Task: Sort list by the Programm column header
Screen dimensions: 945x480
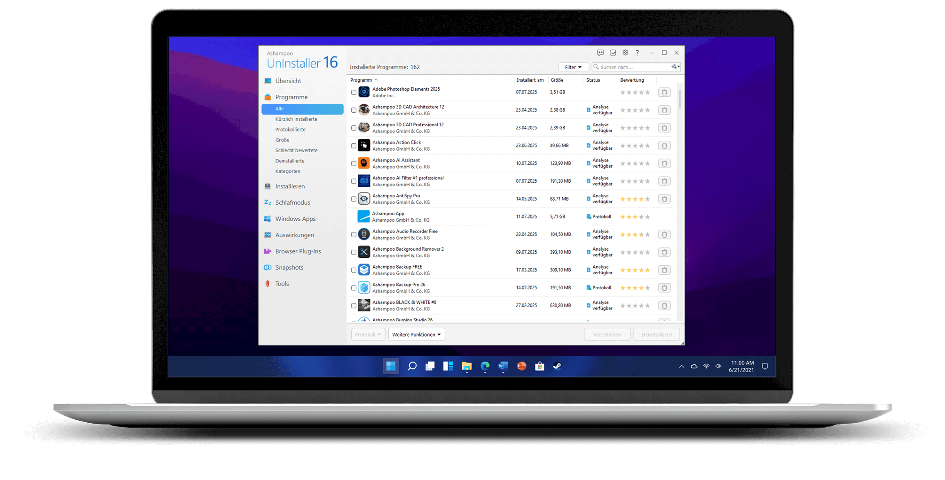Action: pyautogui.click(x=361, y=80)
